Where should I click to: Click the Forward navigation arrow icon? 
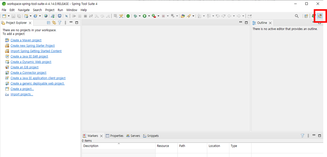[x=239, y=16]
